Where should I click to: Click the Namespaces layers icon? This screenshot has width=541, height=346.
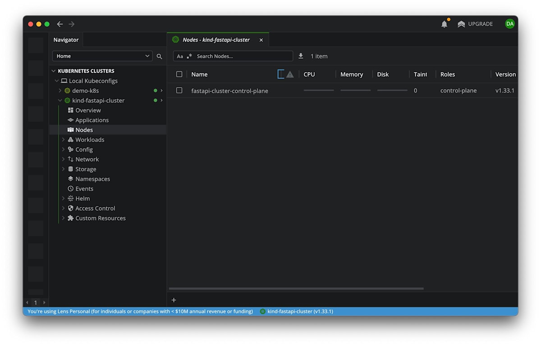point(70,179)
